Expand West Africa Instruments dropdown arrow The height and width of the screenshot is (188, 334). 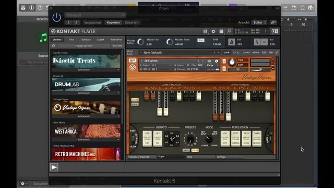point(118,139)
